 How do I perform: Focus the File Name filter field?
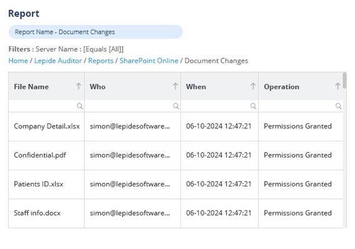(46, 106)
